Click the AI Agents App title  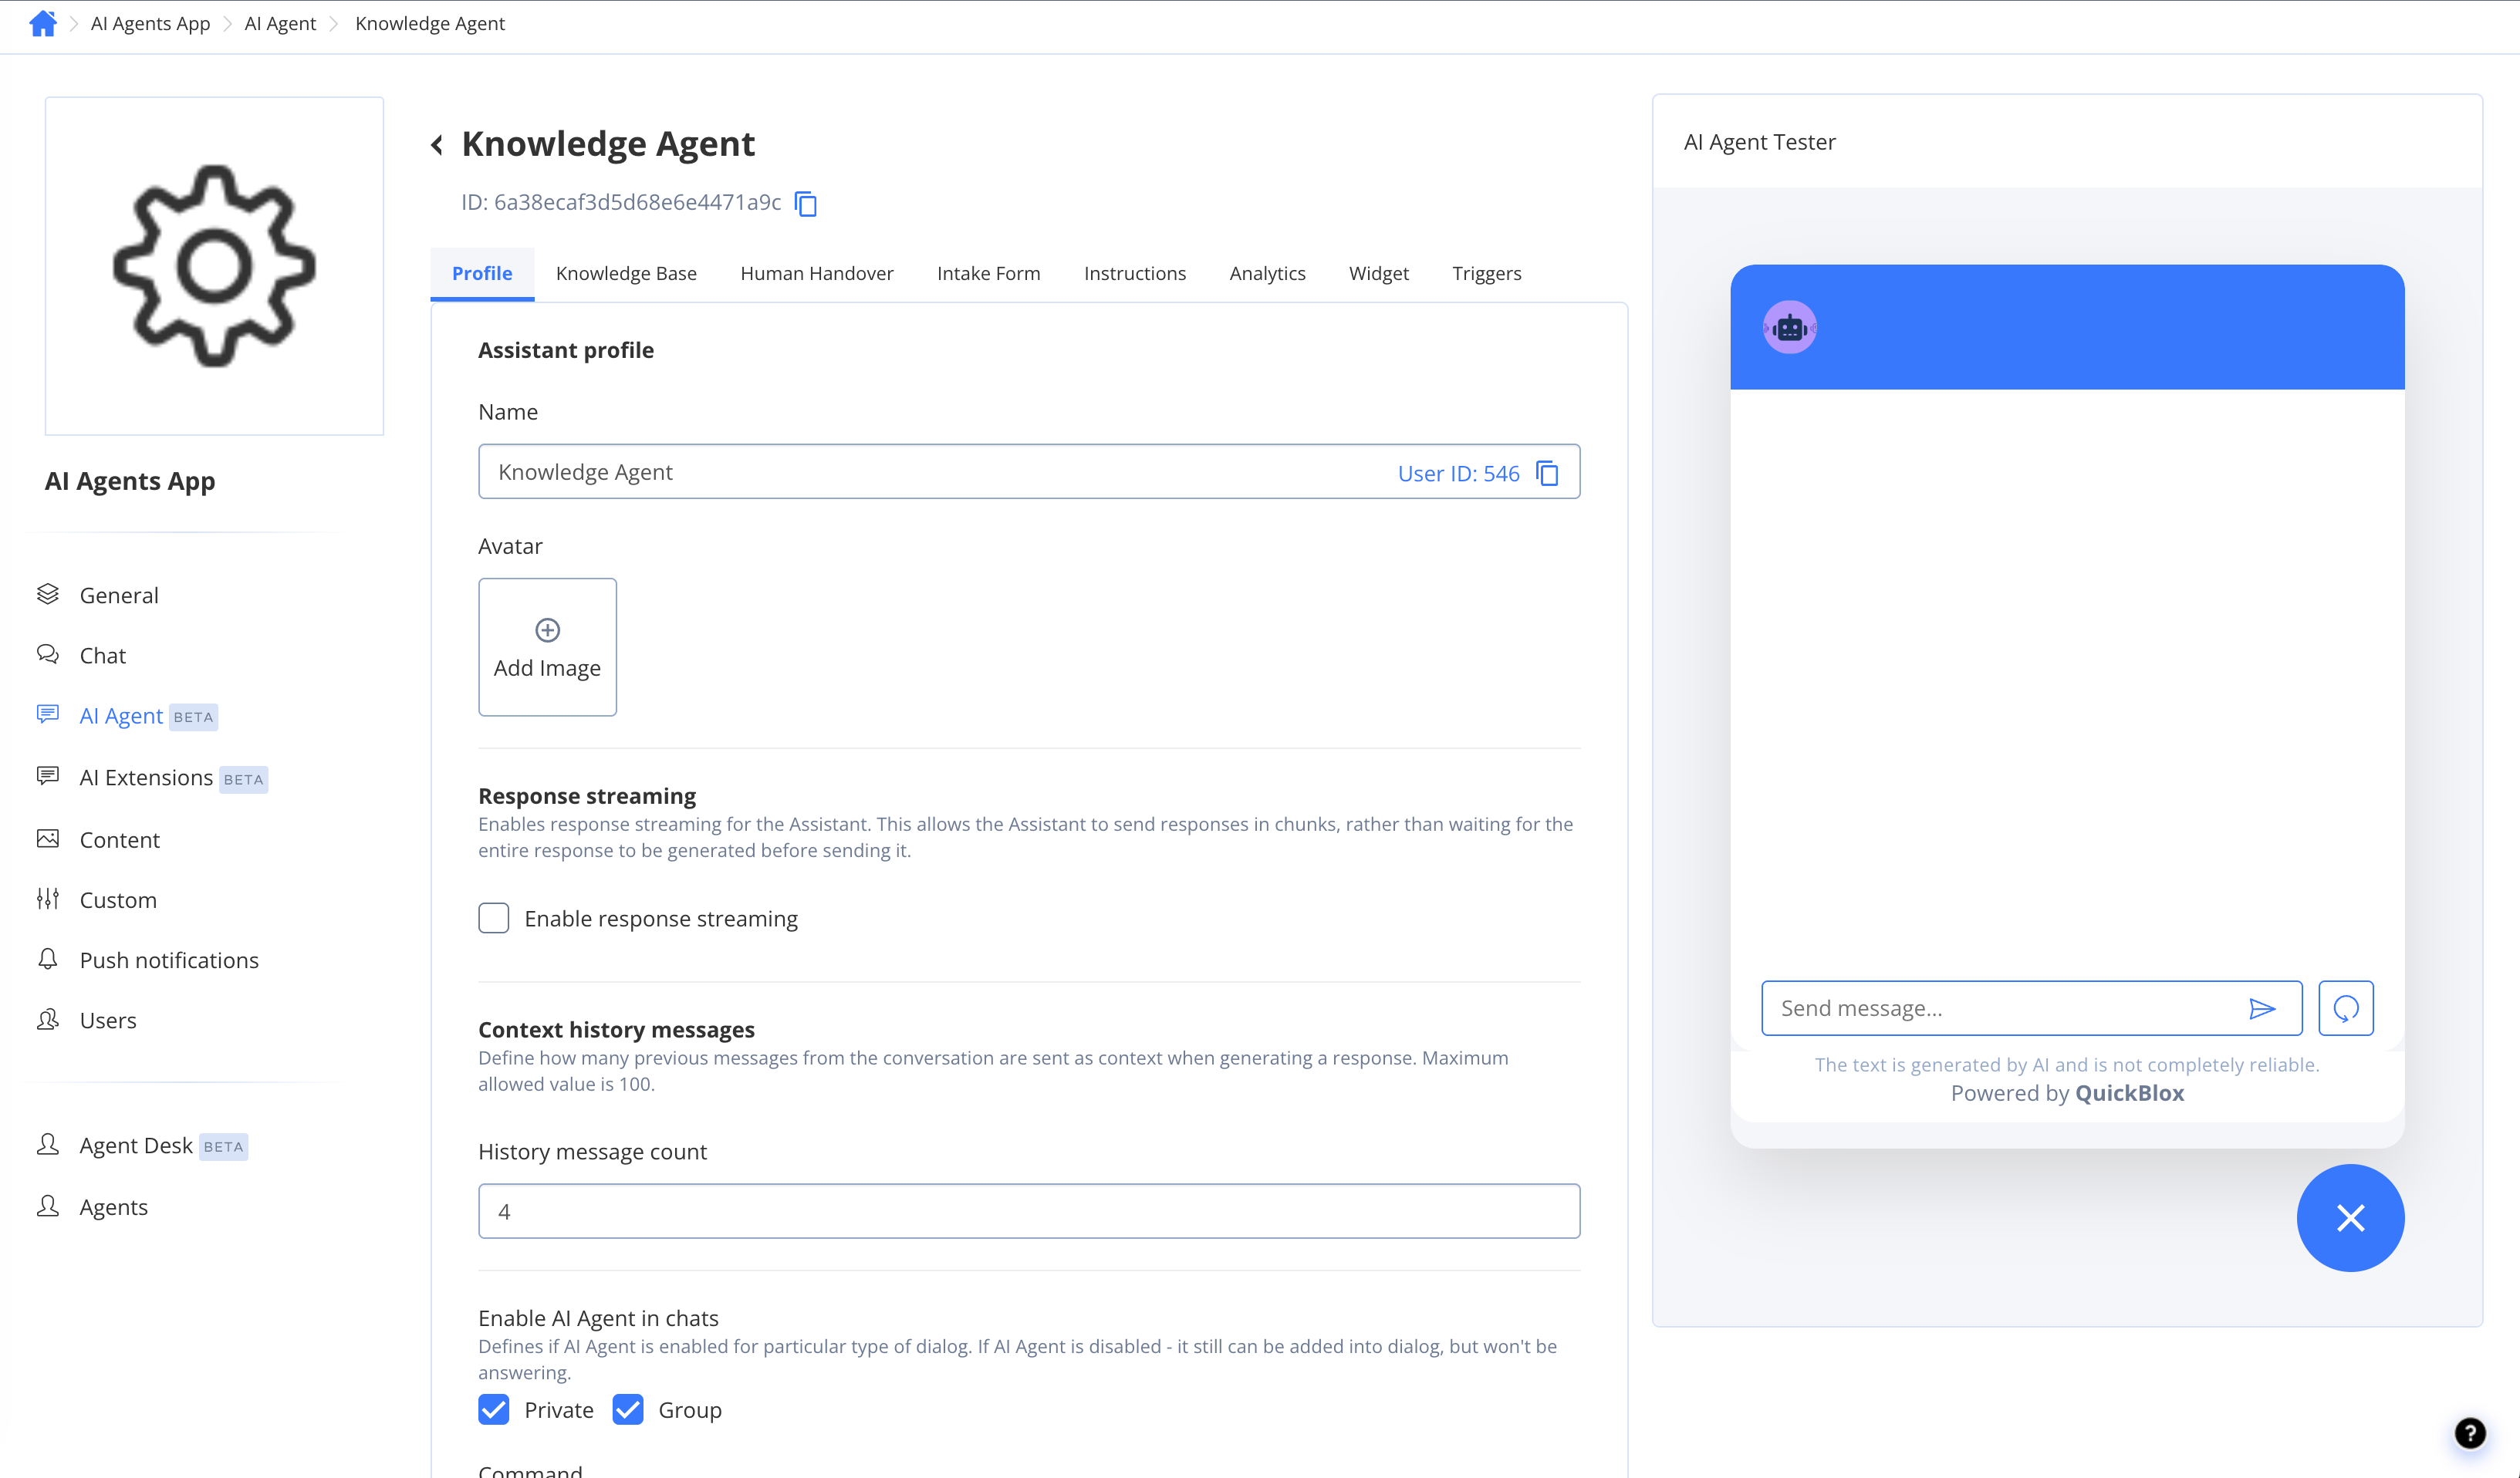click(x=130, y=481)
